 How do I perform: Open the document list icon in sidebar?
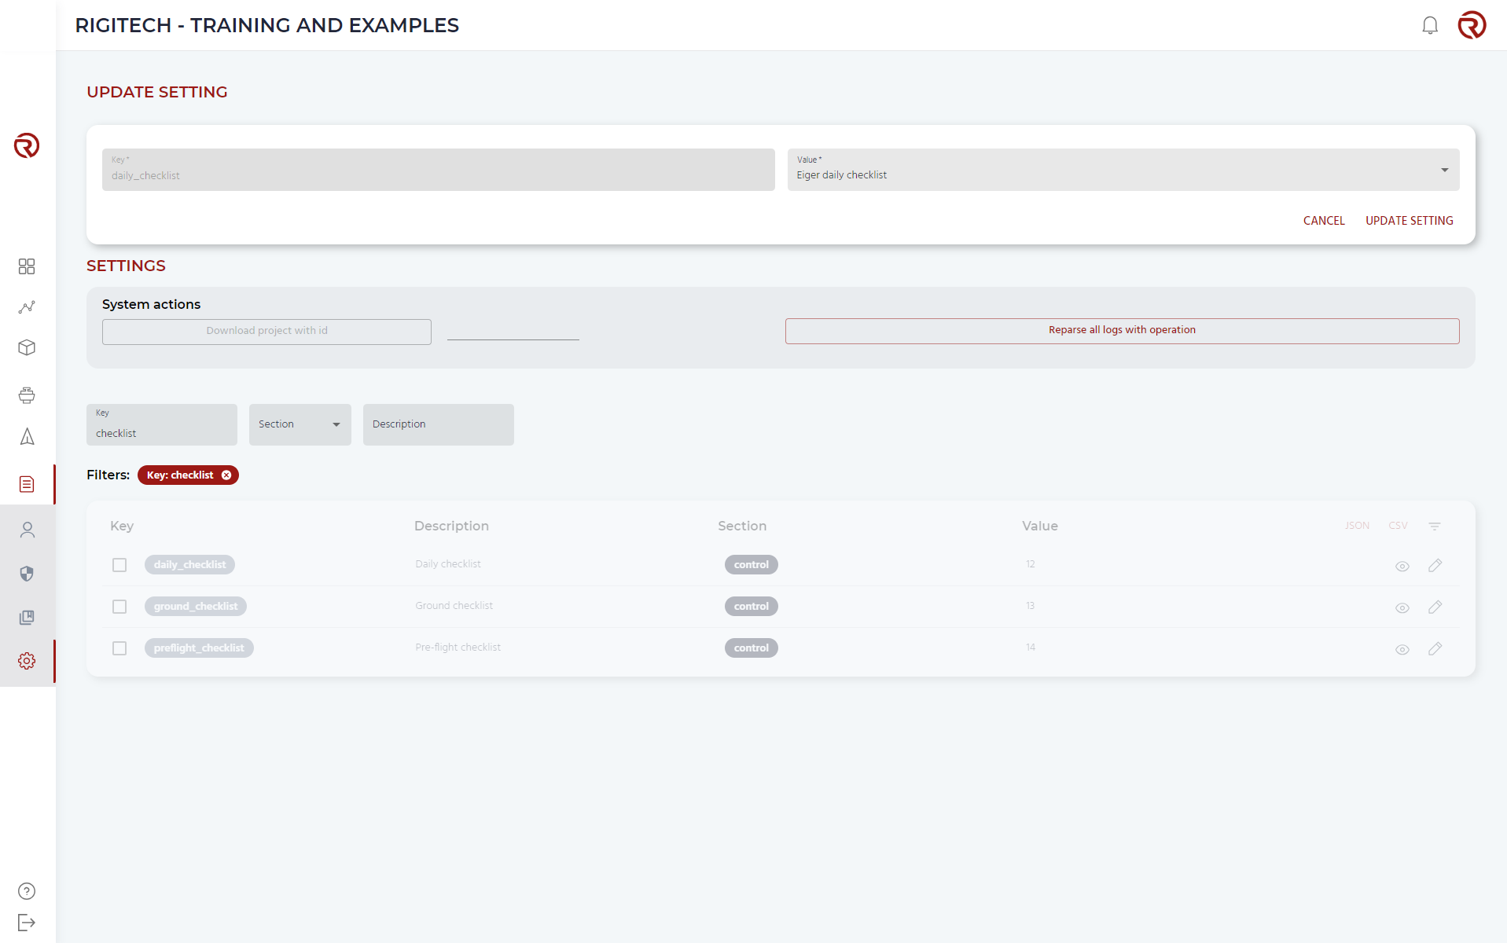(x=27, y=484)
